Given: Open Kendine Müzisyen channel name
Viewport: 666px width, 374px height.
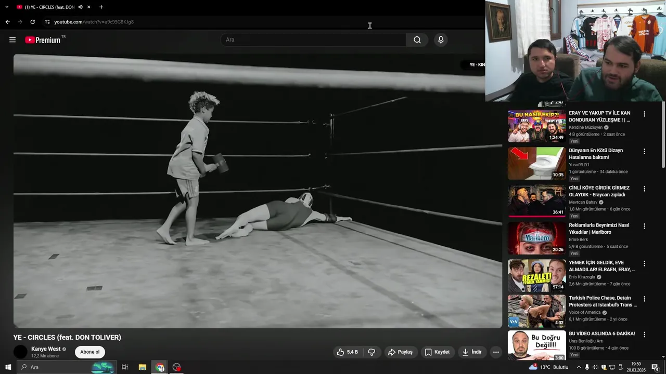Looking at the screenshot, I should pos(585,127).
